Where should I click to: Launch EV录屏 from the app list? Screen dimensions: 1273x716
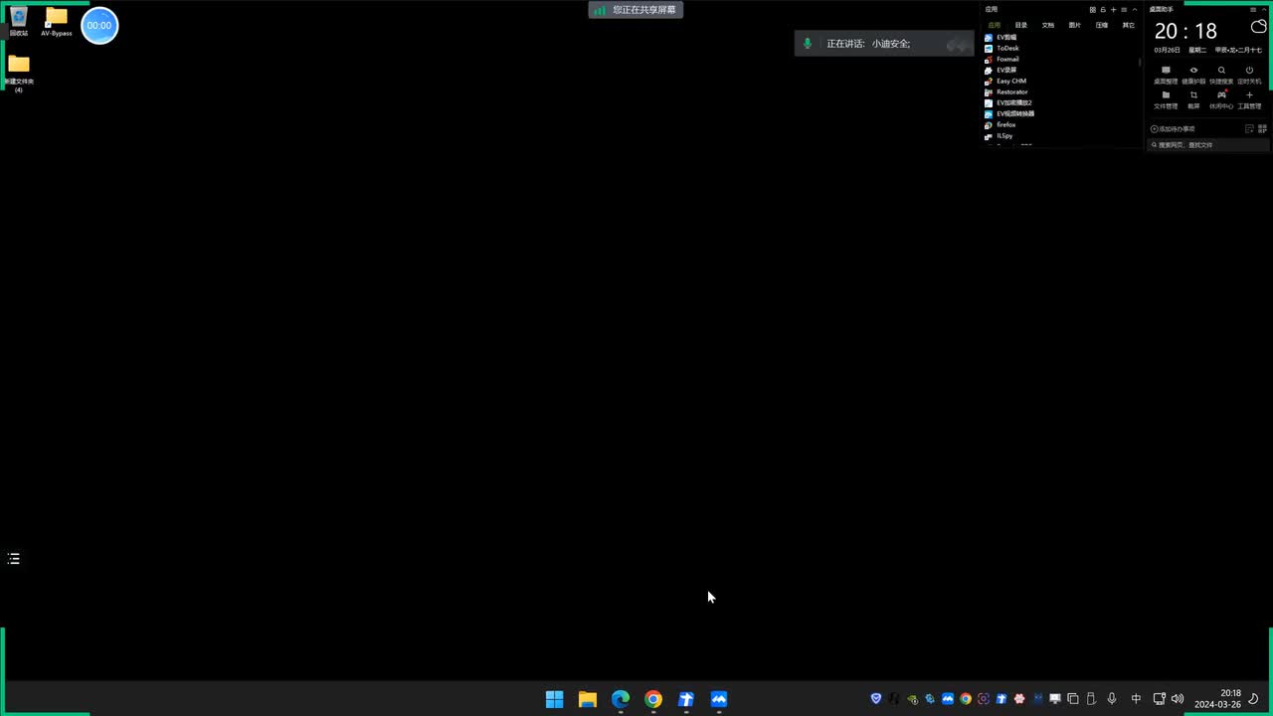(x=1000, y=70)
